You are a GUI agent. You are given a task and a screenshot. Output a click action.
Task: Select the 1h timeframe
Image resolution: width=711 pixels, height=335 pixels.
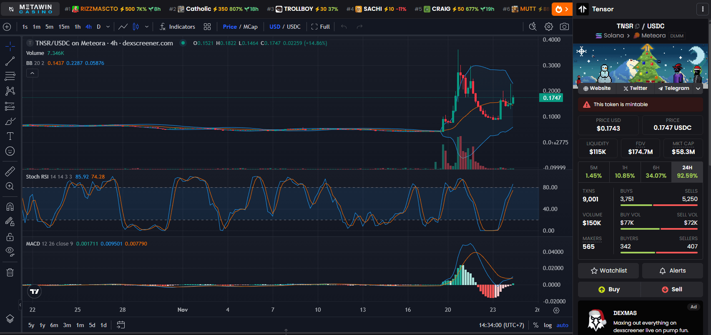78,27
